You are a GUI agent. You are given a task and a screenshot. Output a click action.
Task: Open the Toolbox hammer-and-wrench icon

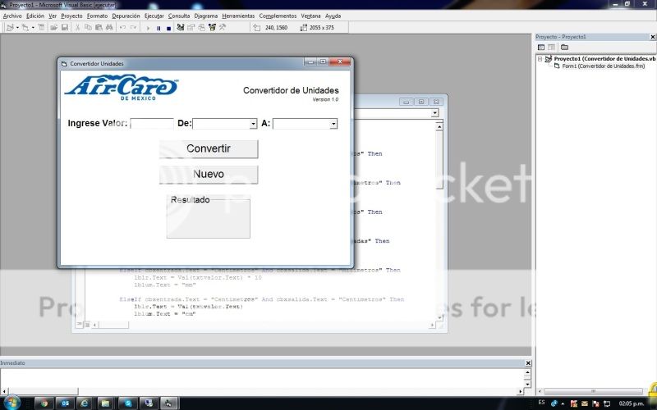(x=223, y=28)
